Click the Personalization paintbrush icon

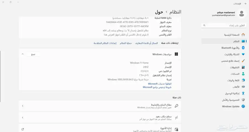coord(243,61)
